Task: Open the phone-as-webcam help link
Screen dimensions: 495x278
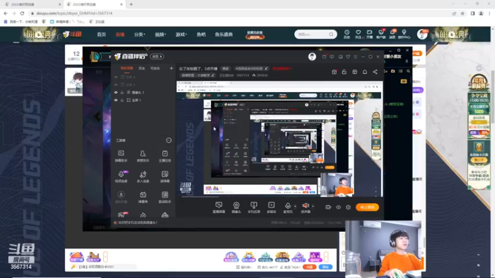Action: [x=138, y=222]
